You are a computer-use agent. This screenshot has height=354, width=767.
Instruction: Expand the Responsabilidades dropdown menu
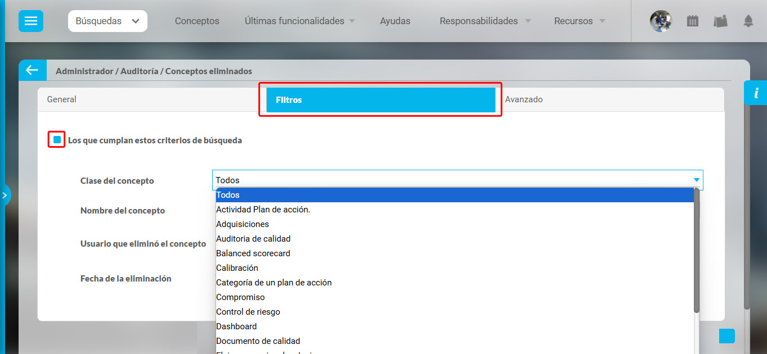point(479,20)
